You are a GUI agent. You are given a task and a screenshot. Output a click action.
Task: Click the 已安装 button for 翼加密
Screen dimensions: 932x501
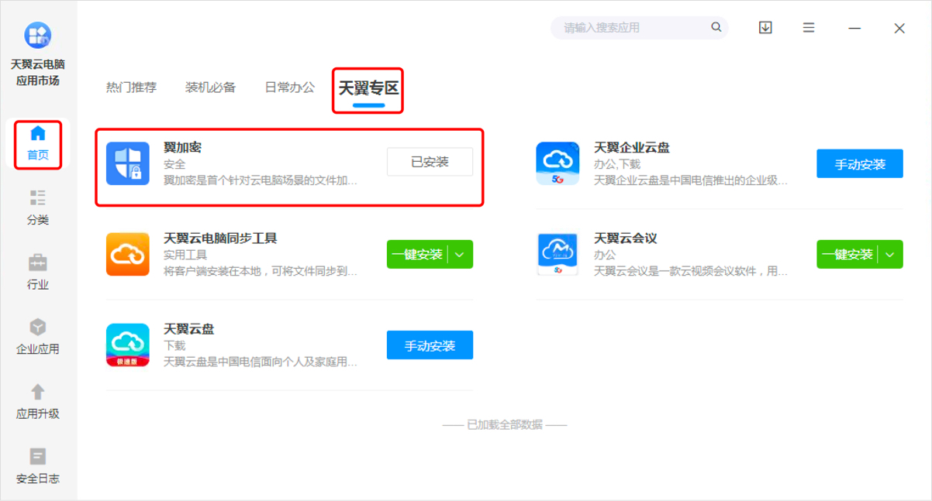(430, 161)
